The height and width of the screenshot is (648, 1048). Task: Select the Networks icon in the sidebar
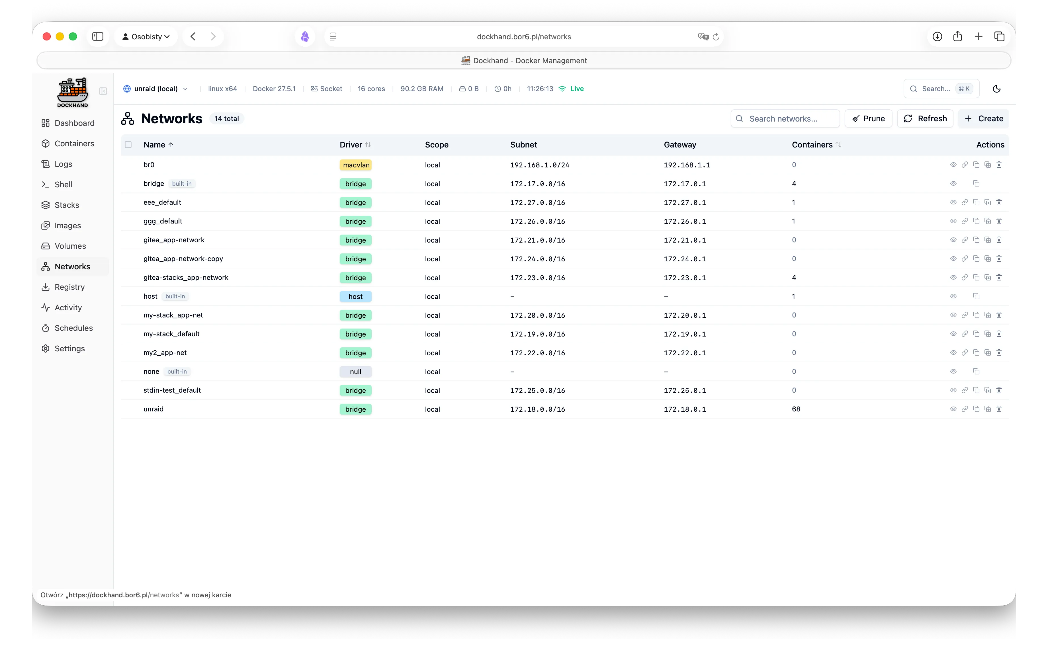tap(46, 266)
